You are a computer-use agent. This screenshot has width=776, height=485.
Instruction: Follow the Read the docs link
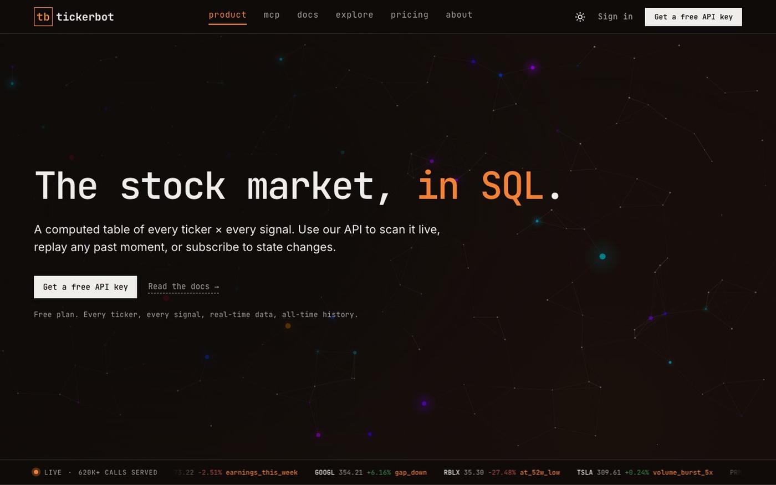pos(183,287)
